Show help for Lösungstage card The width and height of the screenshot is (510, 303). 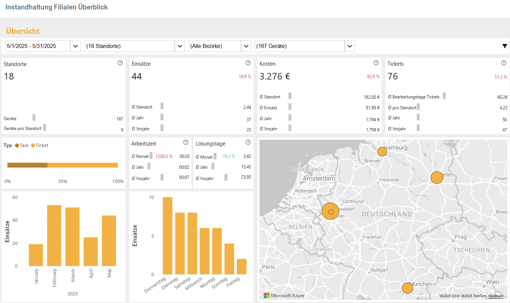click(x=248, y=142)
